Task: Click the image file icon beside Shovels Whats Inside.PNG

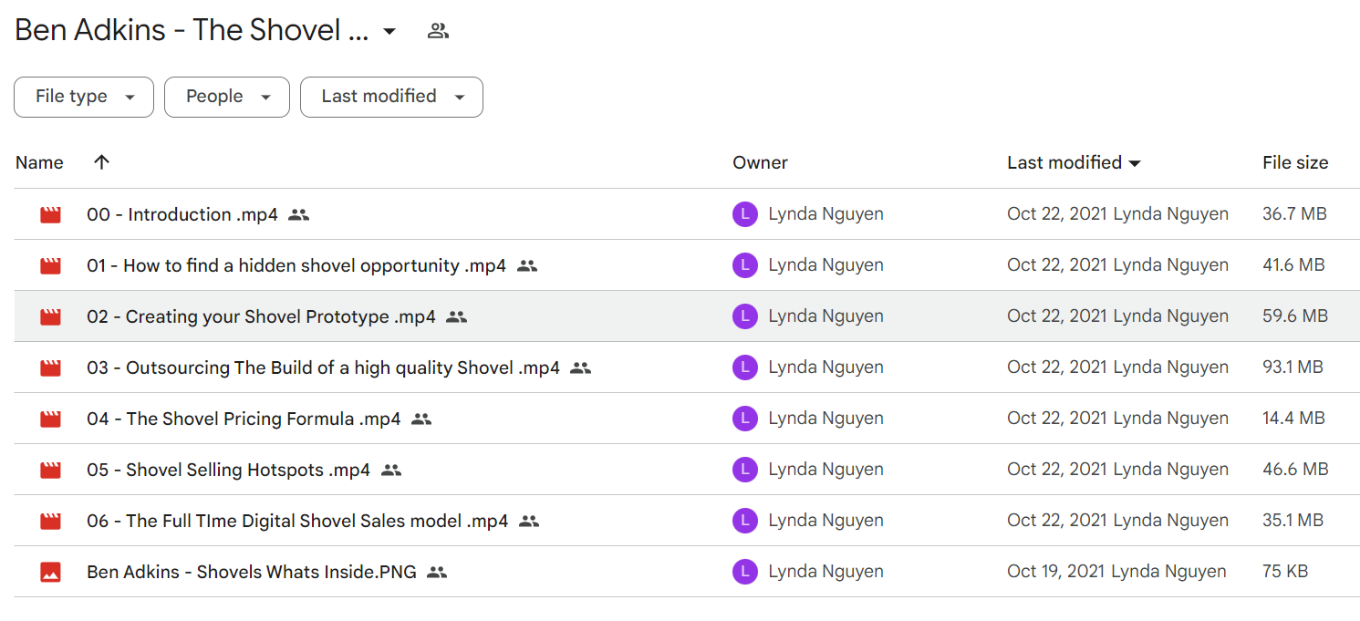Action: (50, 573)
